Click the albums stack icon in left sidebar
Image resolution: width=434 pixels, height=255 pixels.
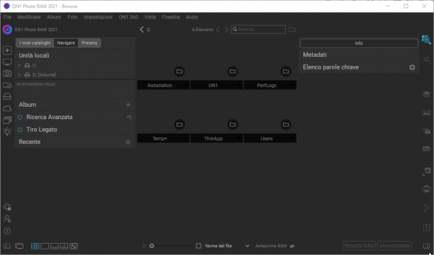pyautogui.click(x=7, y=120)
